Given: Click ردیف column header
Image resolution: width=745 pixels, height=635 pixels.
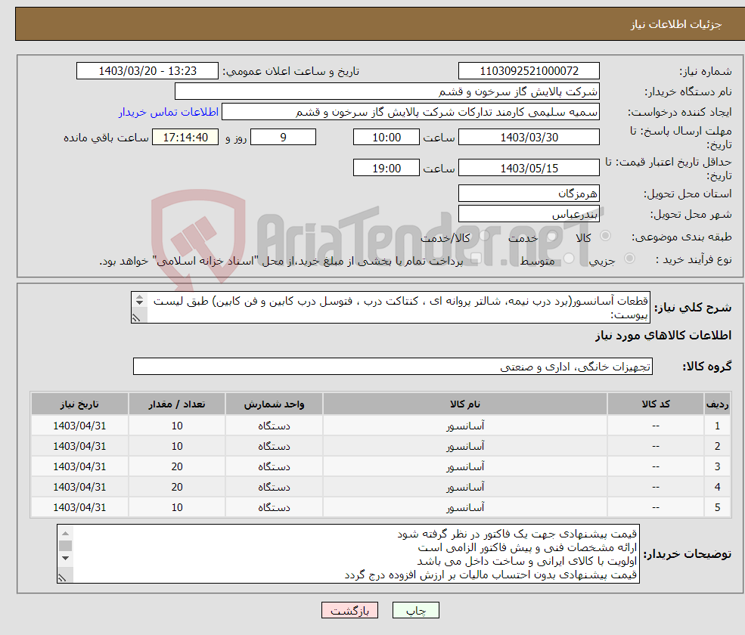Looking at the screenshot, I should point(718,404).
